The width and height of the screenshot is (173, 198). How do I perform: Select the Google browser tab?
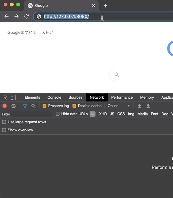[x=61, y=6]
